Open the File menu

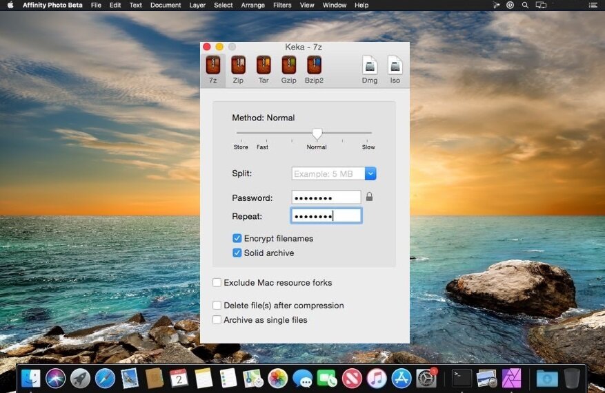click(96, 5)
